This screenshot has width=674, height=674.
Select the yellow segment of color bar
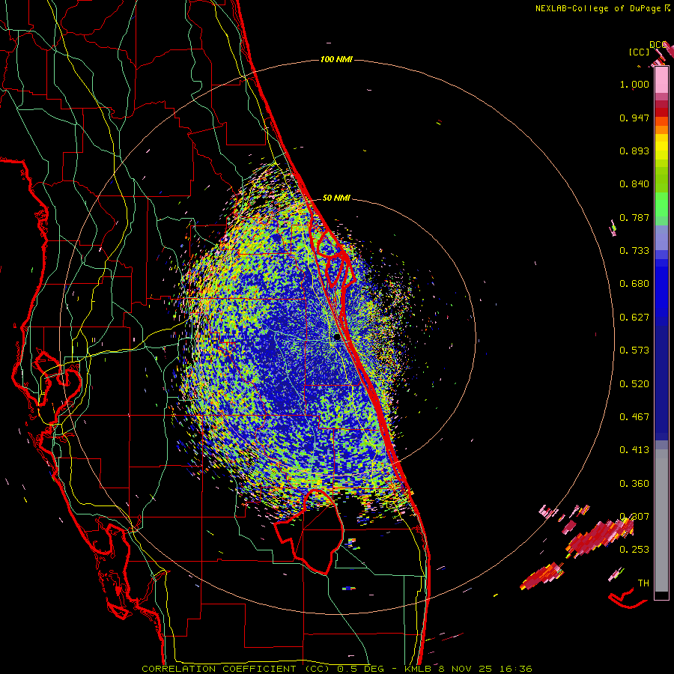tap(661, 147)
